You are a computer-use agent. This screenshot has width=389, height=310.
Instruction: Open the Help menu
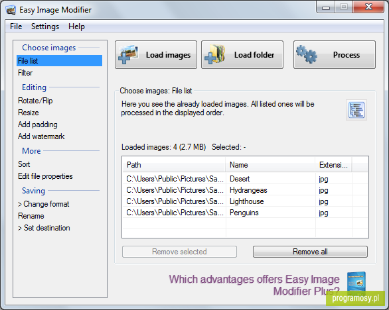76,26
